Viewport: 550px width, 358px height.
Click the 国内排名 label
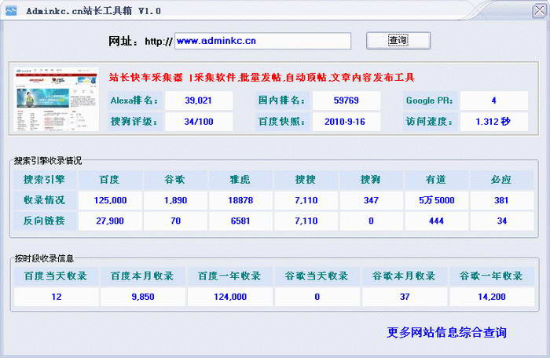(282, 100)
